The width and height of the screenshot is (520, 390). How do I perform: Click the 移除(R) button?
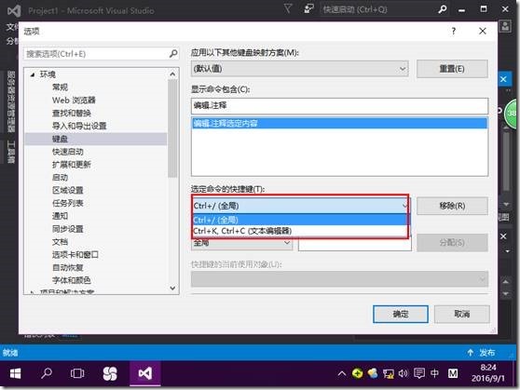(x=452, y=206)
